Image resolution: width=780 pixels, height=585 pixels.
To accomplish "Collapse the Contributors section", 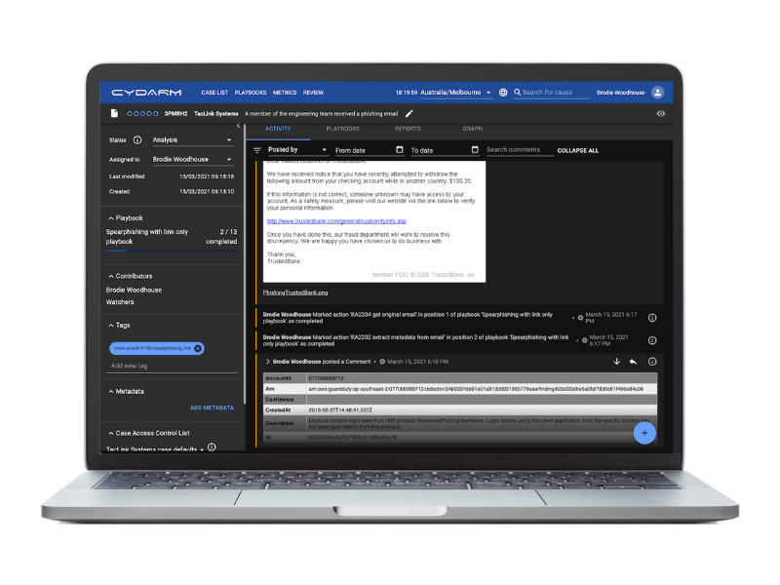I will pyautogui.click(x=111, y=276).
